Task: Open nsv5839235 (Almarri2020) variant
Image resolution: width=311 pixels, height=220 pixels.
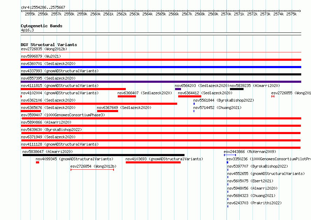Action: coord(255,86)
